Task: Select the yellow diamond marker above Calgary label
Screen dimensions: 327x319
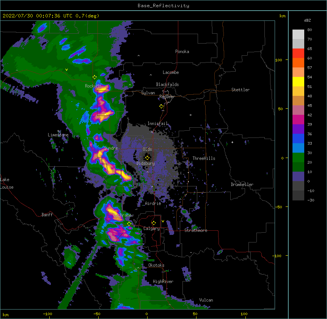Action: click(x=154, y=223)
